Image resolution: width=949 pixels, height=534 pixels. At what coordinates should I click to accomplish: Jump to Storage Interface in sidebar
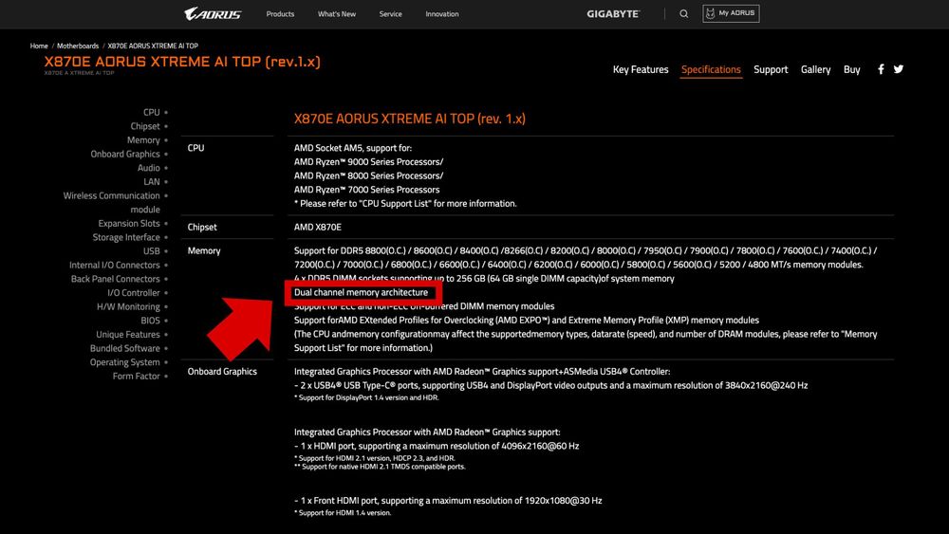[126, 238]
